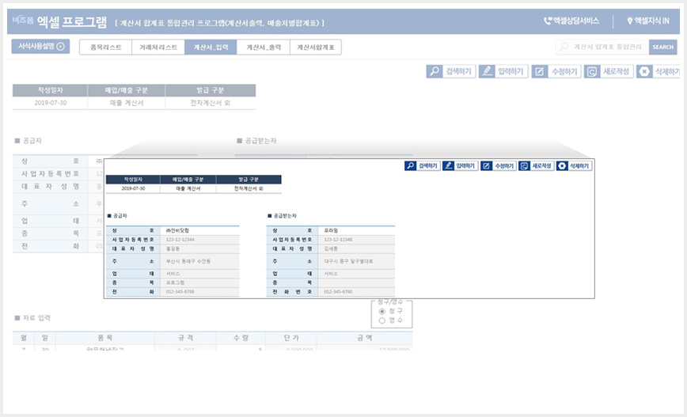
Task: Click date cell 2019-07-30 in magnified inset
Action: pyautogui.click(x=133, y=188)
